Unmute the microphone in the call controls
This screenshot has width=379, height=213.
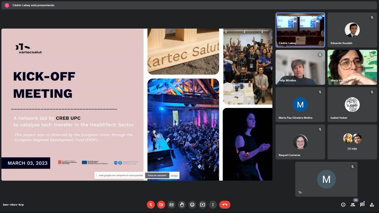tap(151, 204)
